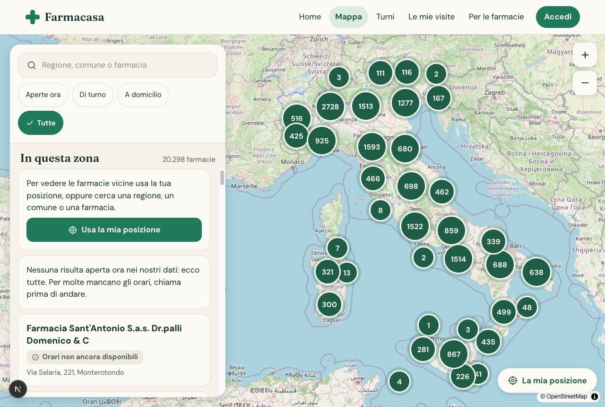This screenshot has height=407, width=605.
Task: Toggle the Di turno filter
Action: (x=93, y=95)
